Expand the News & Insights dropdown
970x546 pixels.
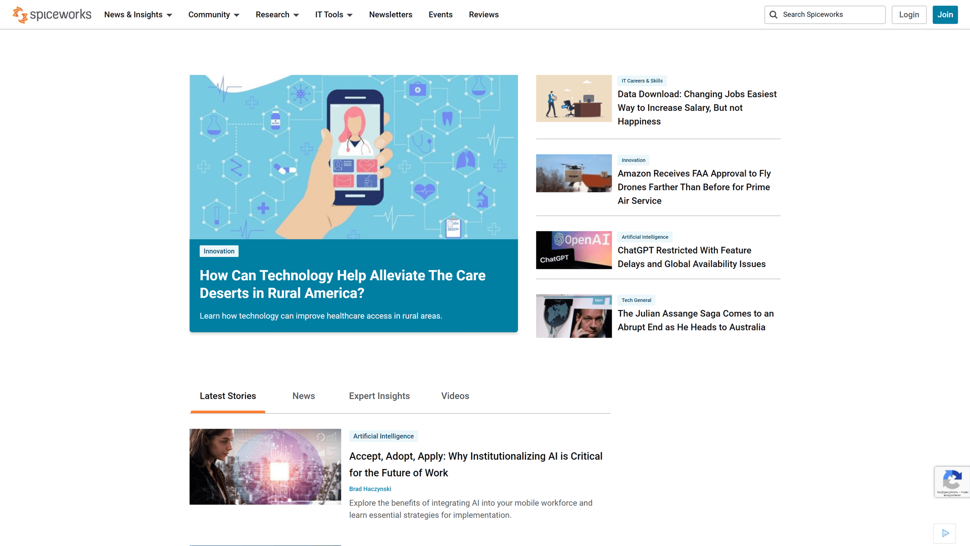138,15
